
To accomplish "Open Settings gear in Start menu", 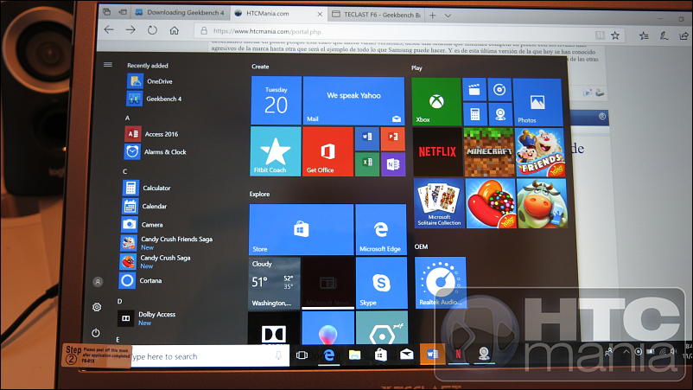I will click(x=97, y=307).
